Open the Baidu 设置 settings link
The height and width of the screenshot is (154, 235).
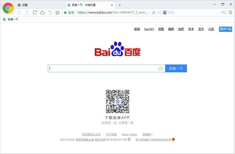[x=211, y=29]
